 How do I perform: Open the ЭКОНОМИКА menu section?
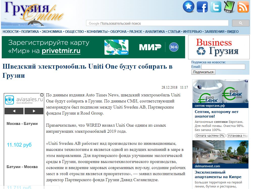(x=52, y=32)
